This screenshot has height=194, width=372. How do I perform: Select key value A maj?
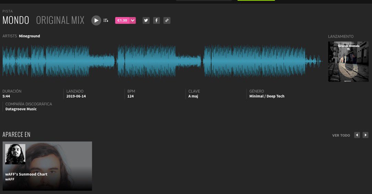pos(193,96)
